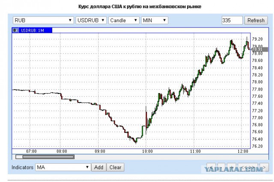Open the RUB currency dropdown
274x182 pixels.
[43, 21]
